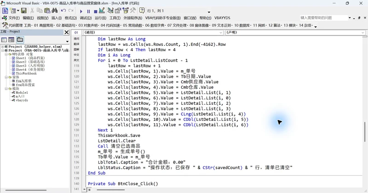Open the VBAYYDS menu
This screenshot has height=193, width=368.
(x=222, y=18)
